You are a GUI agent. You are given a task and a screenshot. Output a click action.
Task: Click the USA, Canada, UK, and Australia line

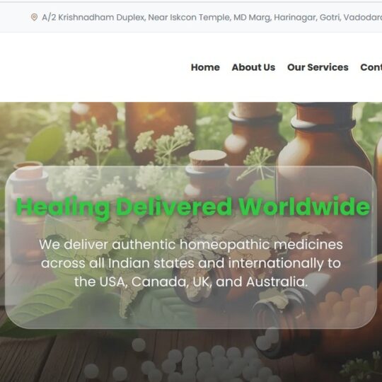click(191, 282)
